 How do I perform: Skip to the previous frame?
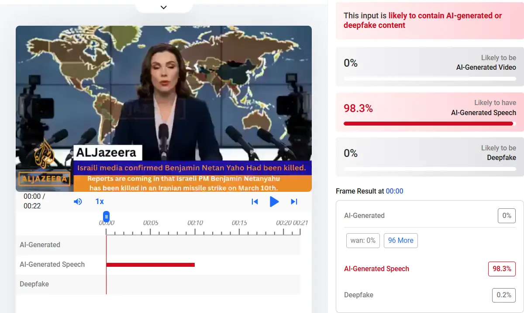coord(255,201)
